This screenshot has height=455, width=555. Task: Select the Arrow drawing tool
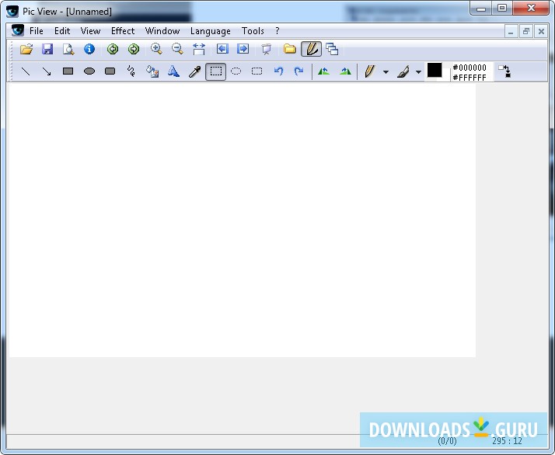click(x=47, y=71)
